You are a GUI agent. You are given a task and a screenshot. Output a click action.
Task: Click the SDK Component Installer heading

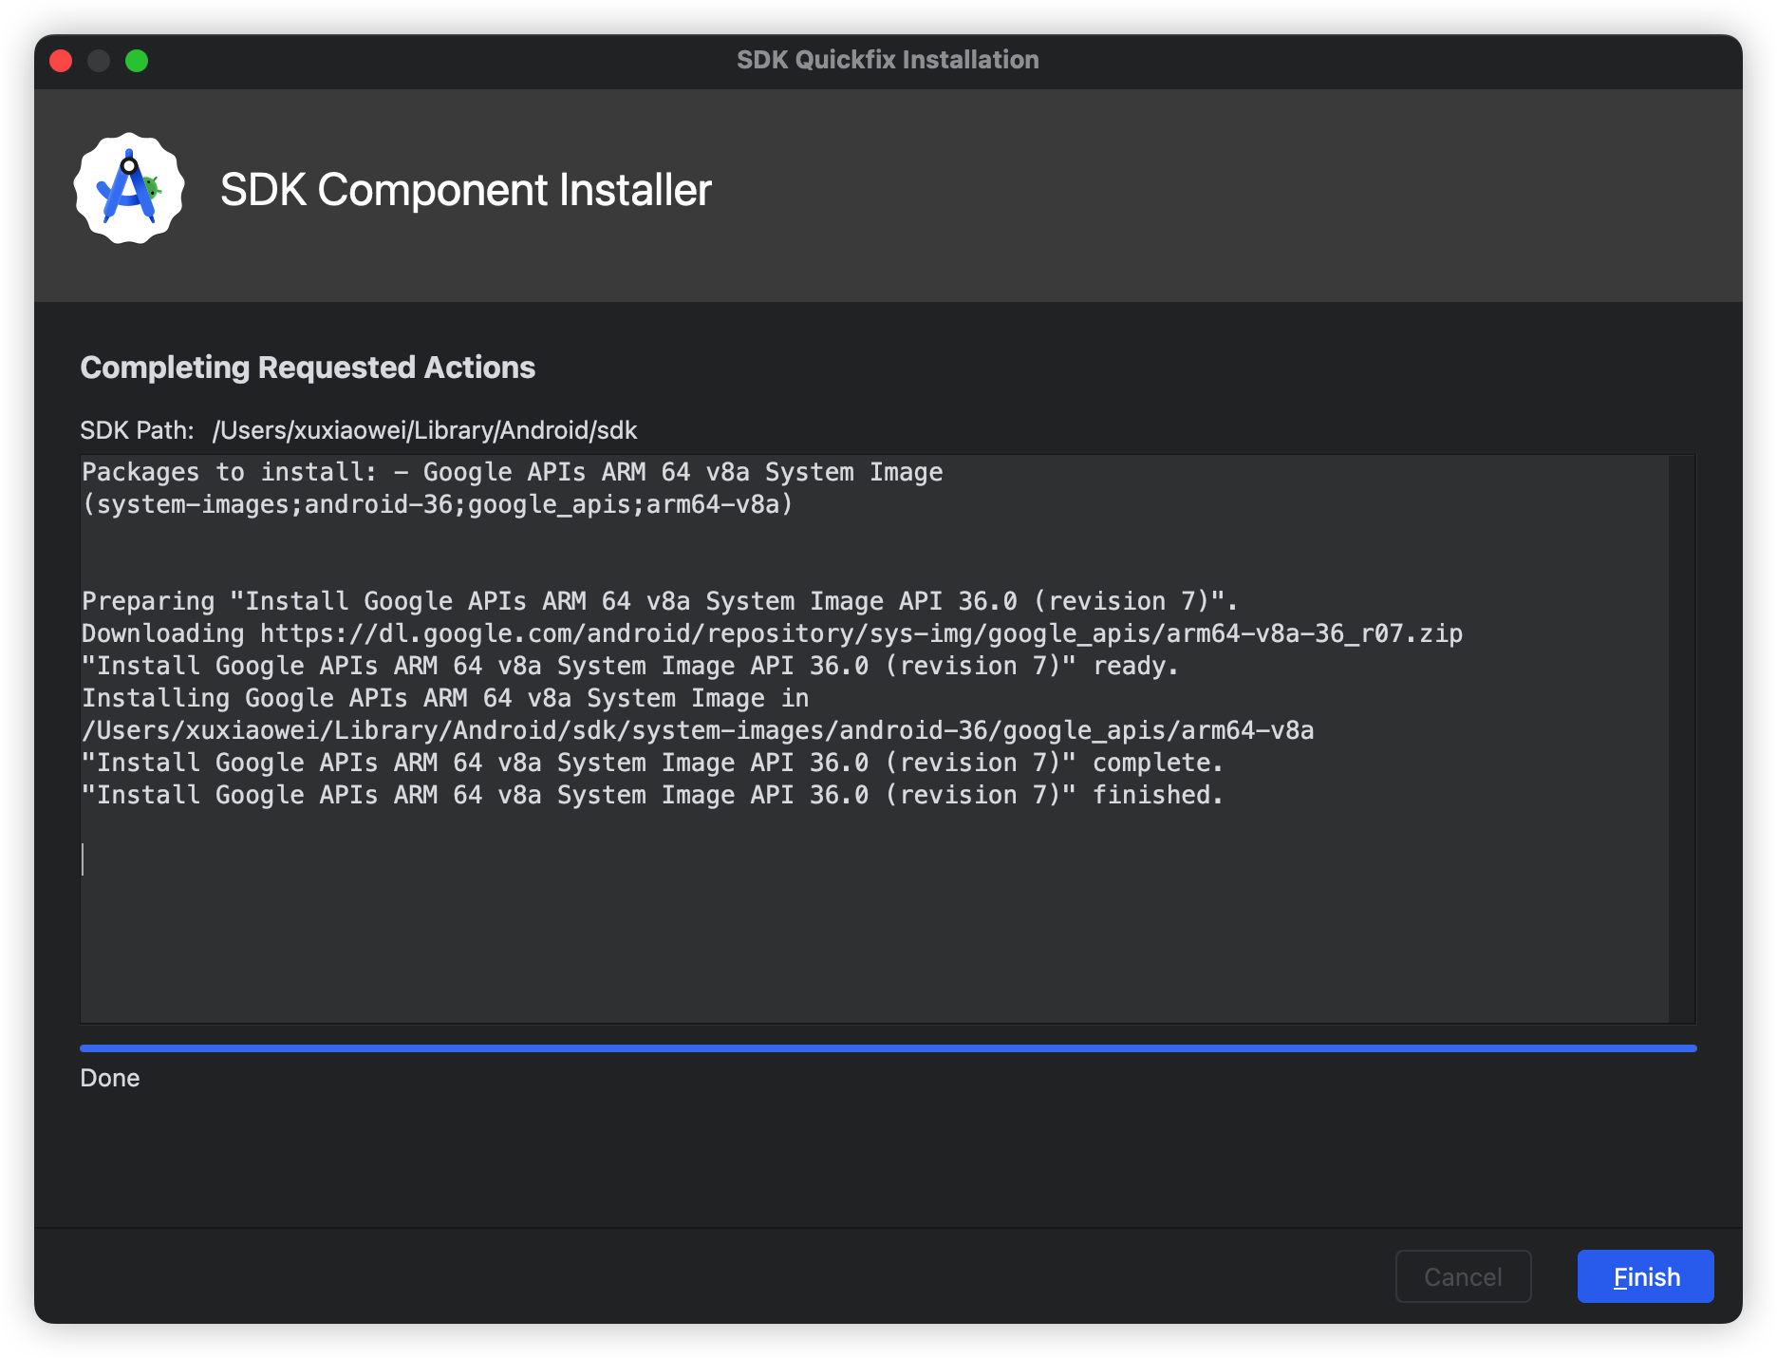click(465, 190)
